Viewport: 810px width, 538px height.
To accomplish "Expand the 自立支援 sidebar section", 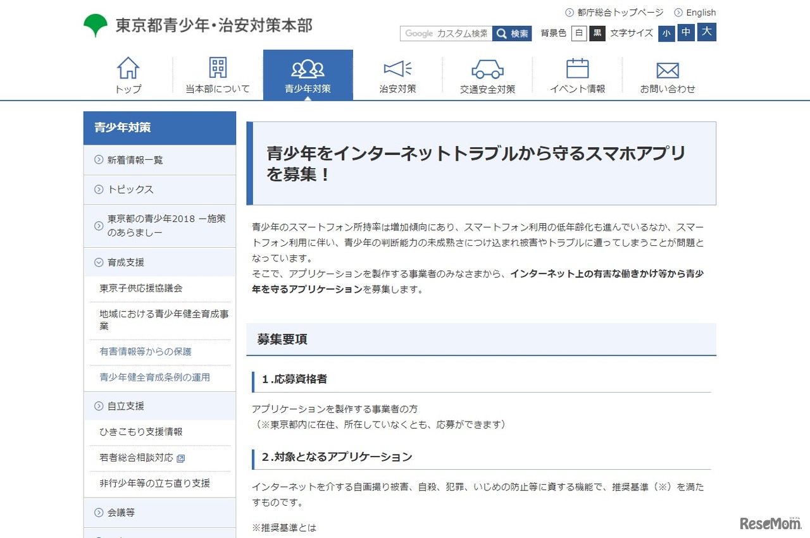I will [x=99, y=406].
